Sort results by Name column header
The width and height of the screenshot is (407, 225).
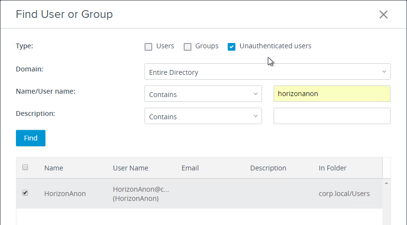pos(54,168)
